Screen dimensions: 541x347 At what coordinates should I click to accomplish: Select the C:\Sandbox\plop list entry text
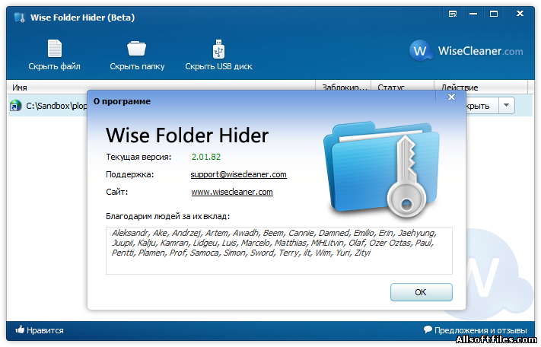[56, 106]
